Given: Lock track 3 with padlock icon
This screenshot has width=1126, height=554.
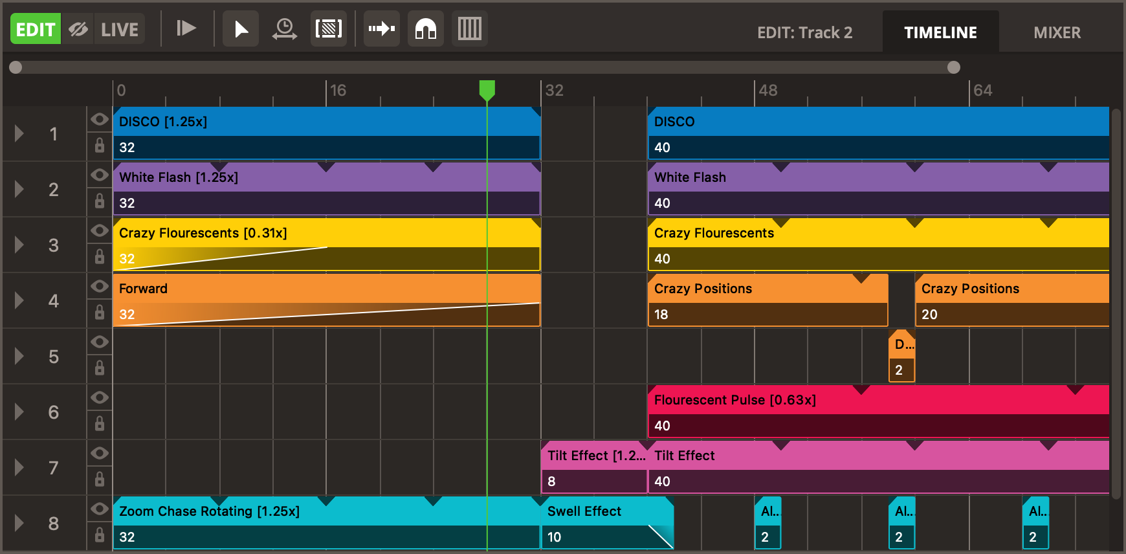Looking at the screenshot, I should (x=100, y=257).
